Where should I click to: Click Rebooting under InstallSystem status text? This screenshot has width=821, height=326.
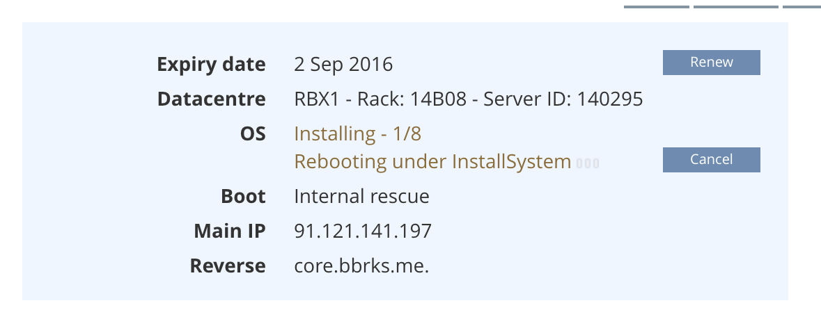(x=432, y=162)
